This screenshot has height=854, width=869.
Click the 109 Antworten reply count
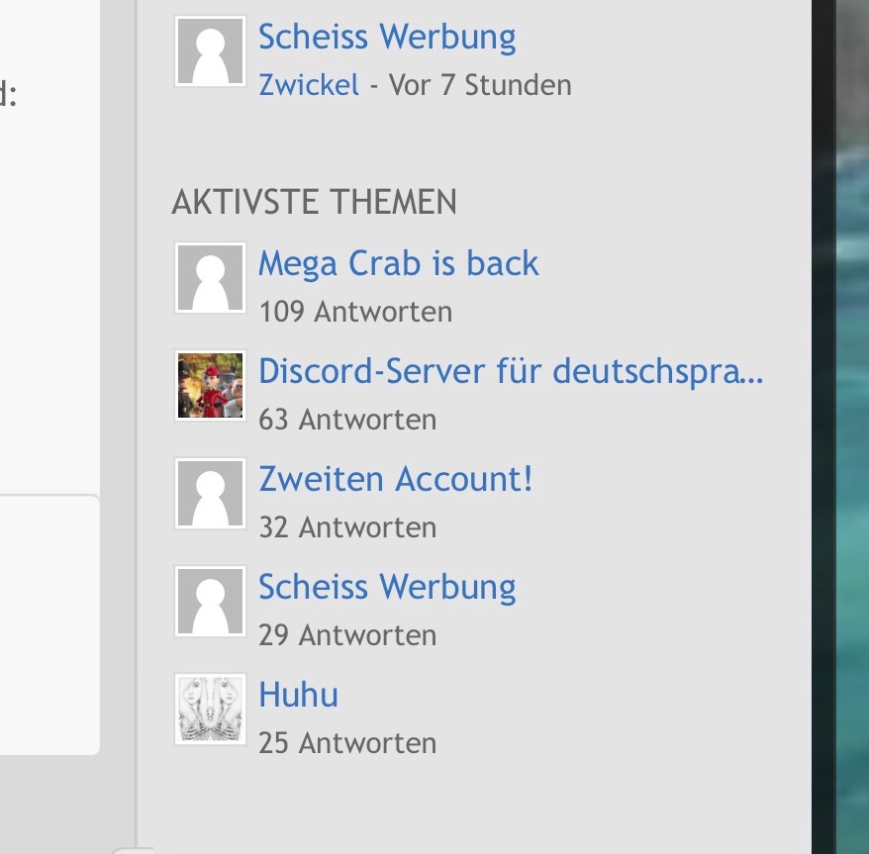click(x=355, y=312)
